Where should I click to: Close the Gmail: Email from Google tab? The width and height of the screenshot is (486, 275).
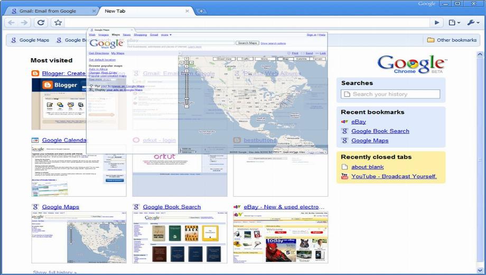[x=94, y=11]
